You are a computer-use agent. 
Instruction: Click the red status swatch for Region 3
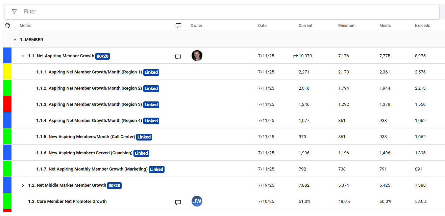coord(7,104)
